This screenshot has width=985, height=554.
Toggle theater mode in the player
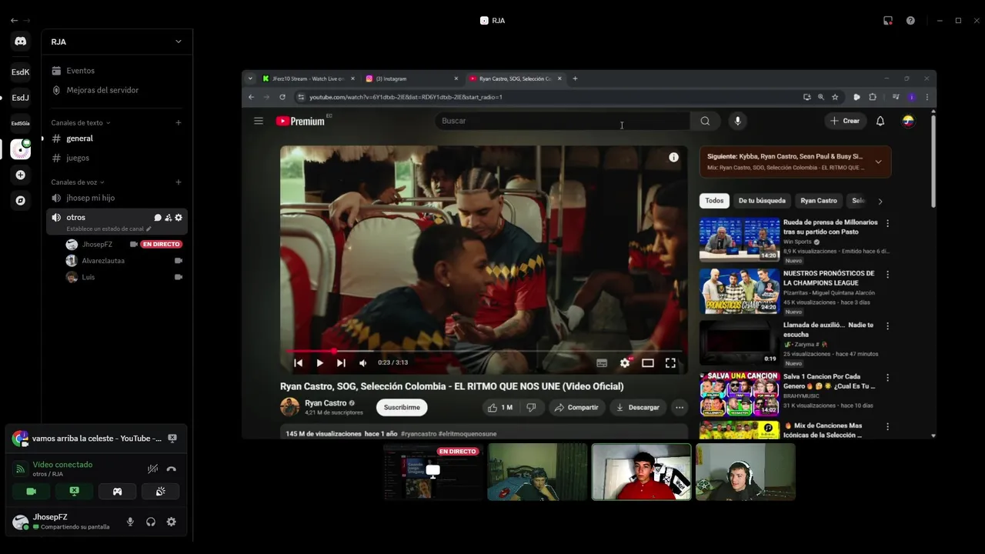[648, 363]
